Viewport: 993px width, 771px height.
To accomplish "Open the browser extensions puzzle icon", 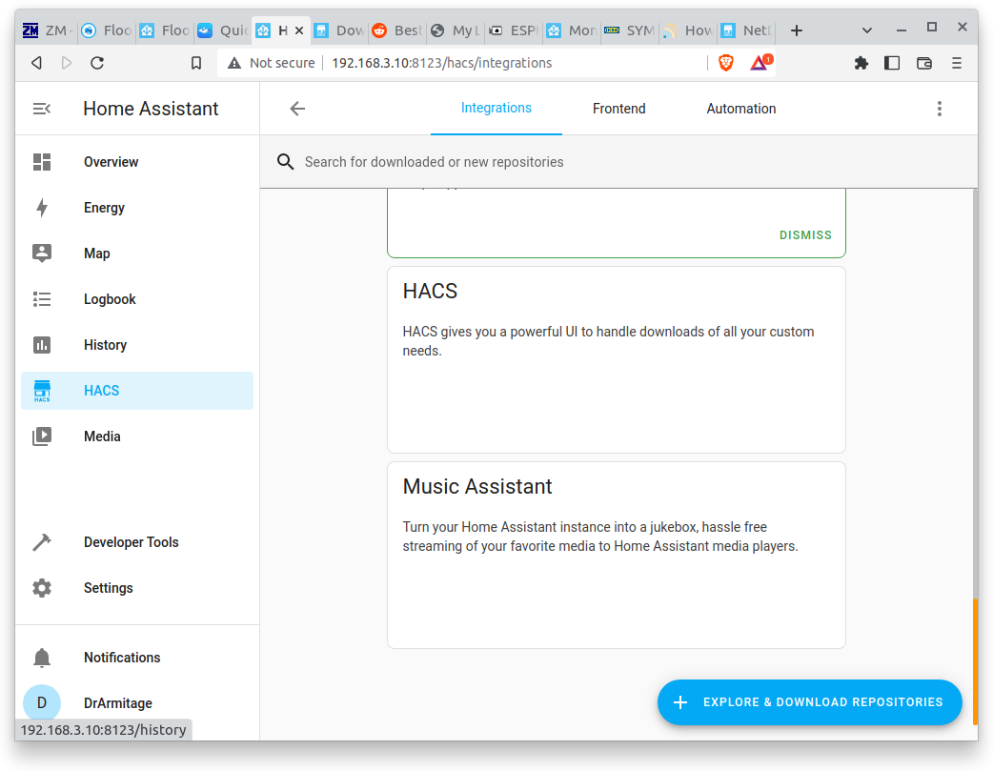I will (x=861, y=63).
